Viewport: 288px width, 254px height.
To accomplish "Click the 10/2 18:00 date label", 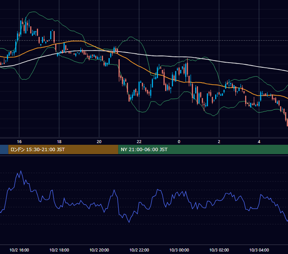I will coord(59,250).
